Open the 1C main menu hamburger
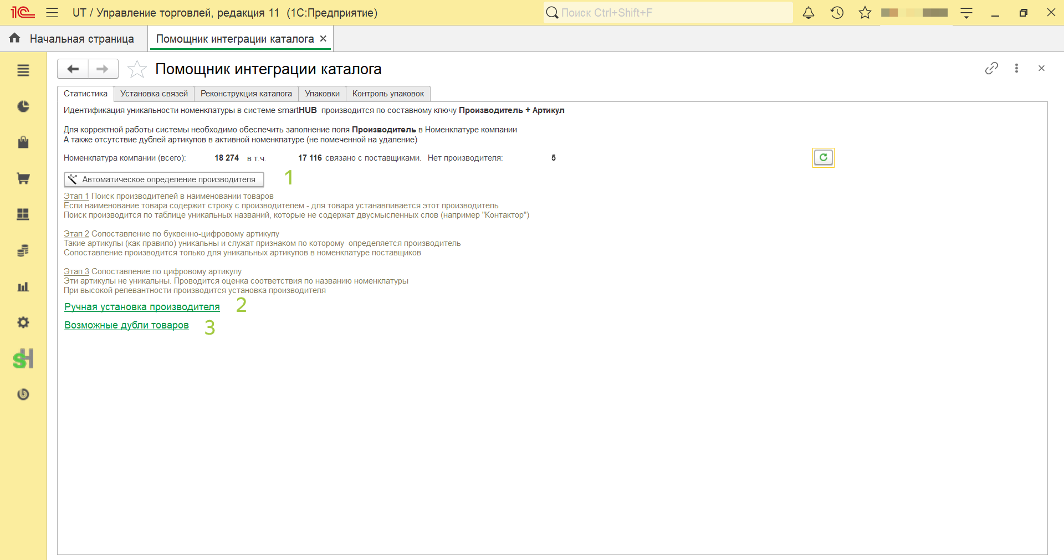 pyautogui.click(x=52, y=13)
